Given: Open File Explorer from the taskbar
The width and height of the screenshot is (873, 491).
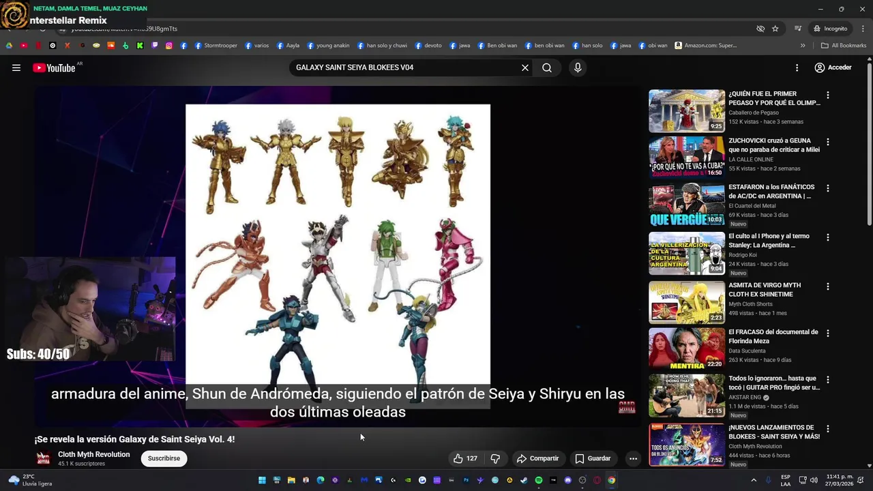Looking at the screenshot, I should tap(291, 480).
